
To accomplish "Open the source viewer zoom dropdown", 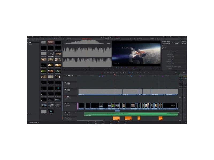I will pos(64,39).
